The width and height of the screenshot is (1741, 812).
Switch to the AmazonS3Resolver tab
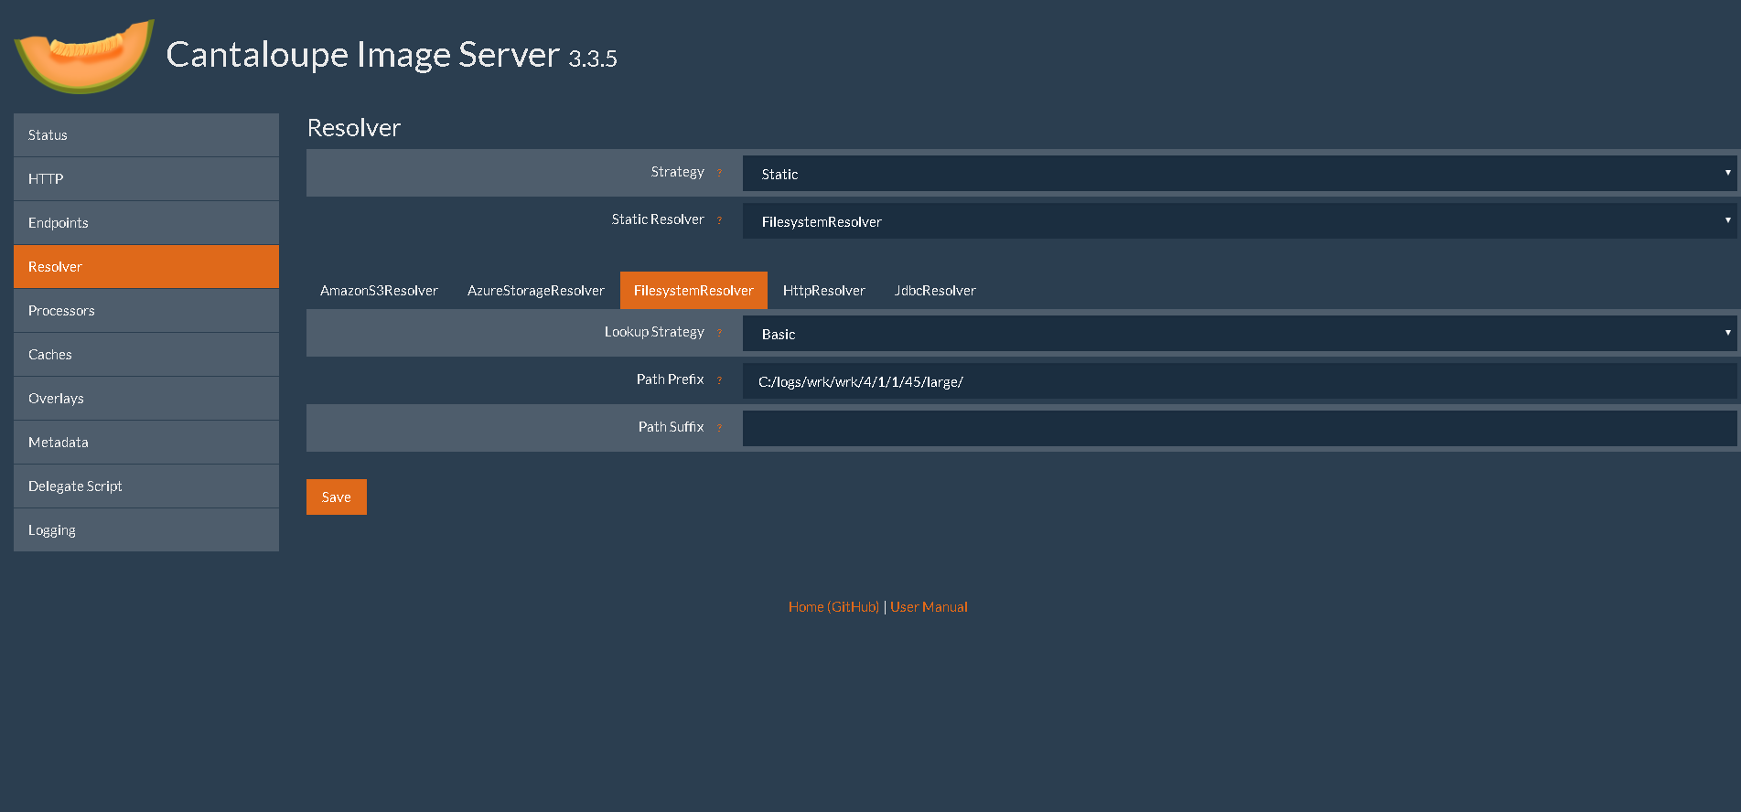[x=379, y=291]
